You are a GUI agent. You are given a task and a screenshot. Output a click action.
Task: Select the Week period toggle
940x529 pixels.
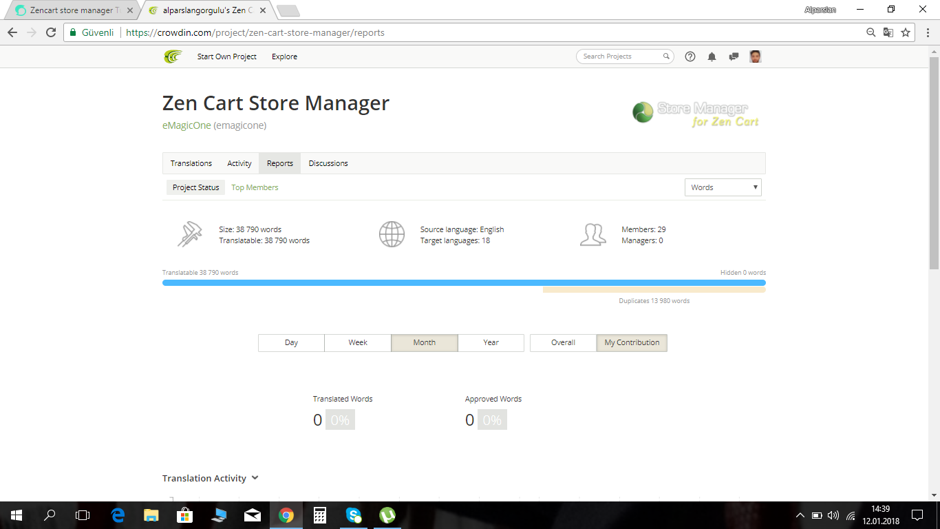(x=358, y=342)
